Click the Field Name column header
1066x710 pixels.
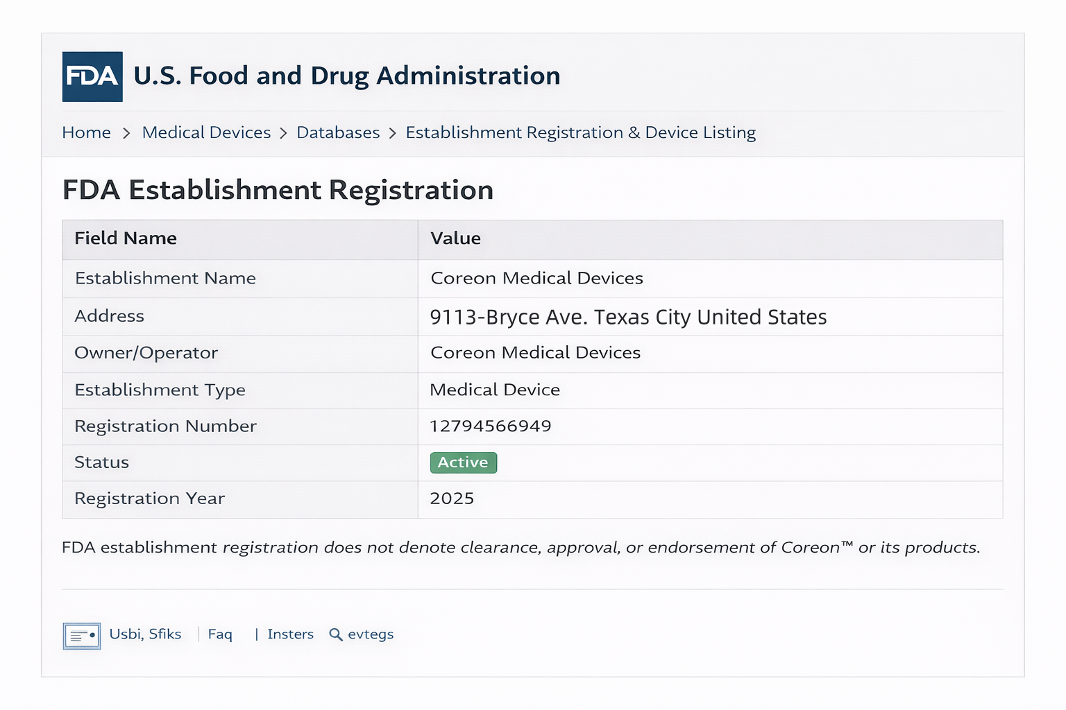pyautogui.click(x=126, y=239)
